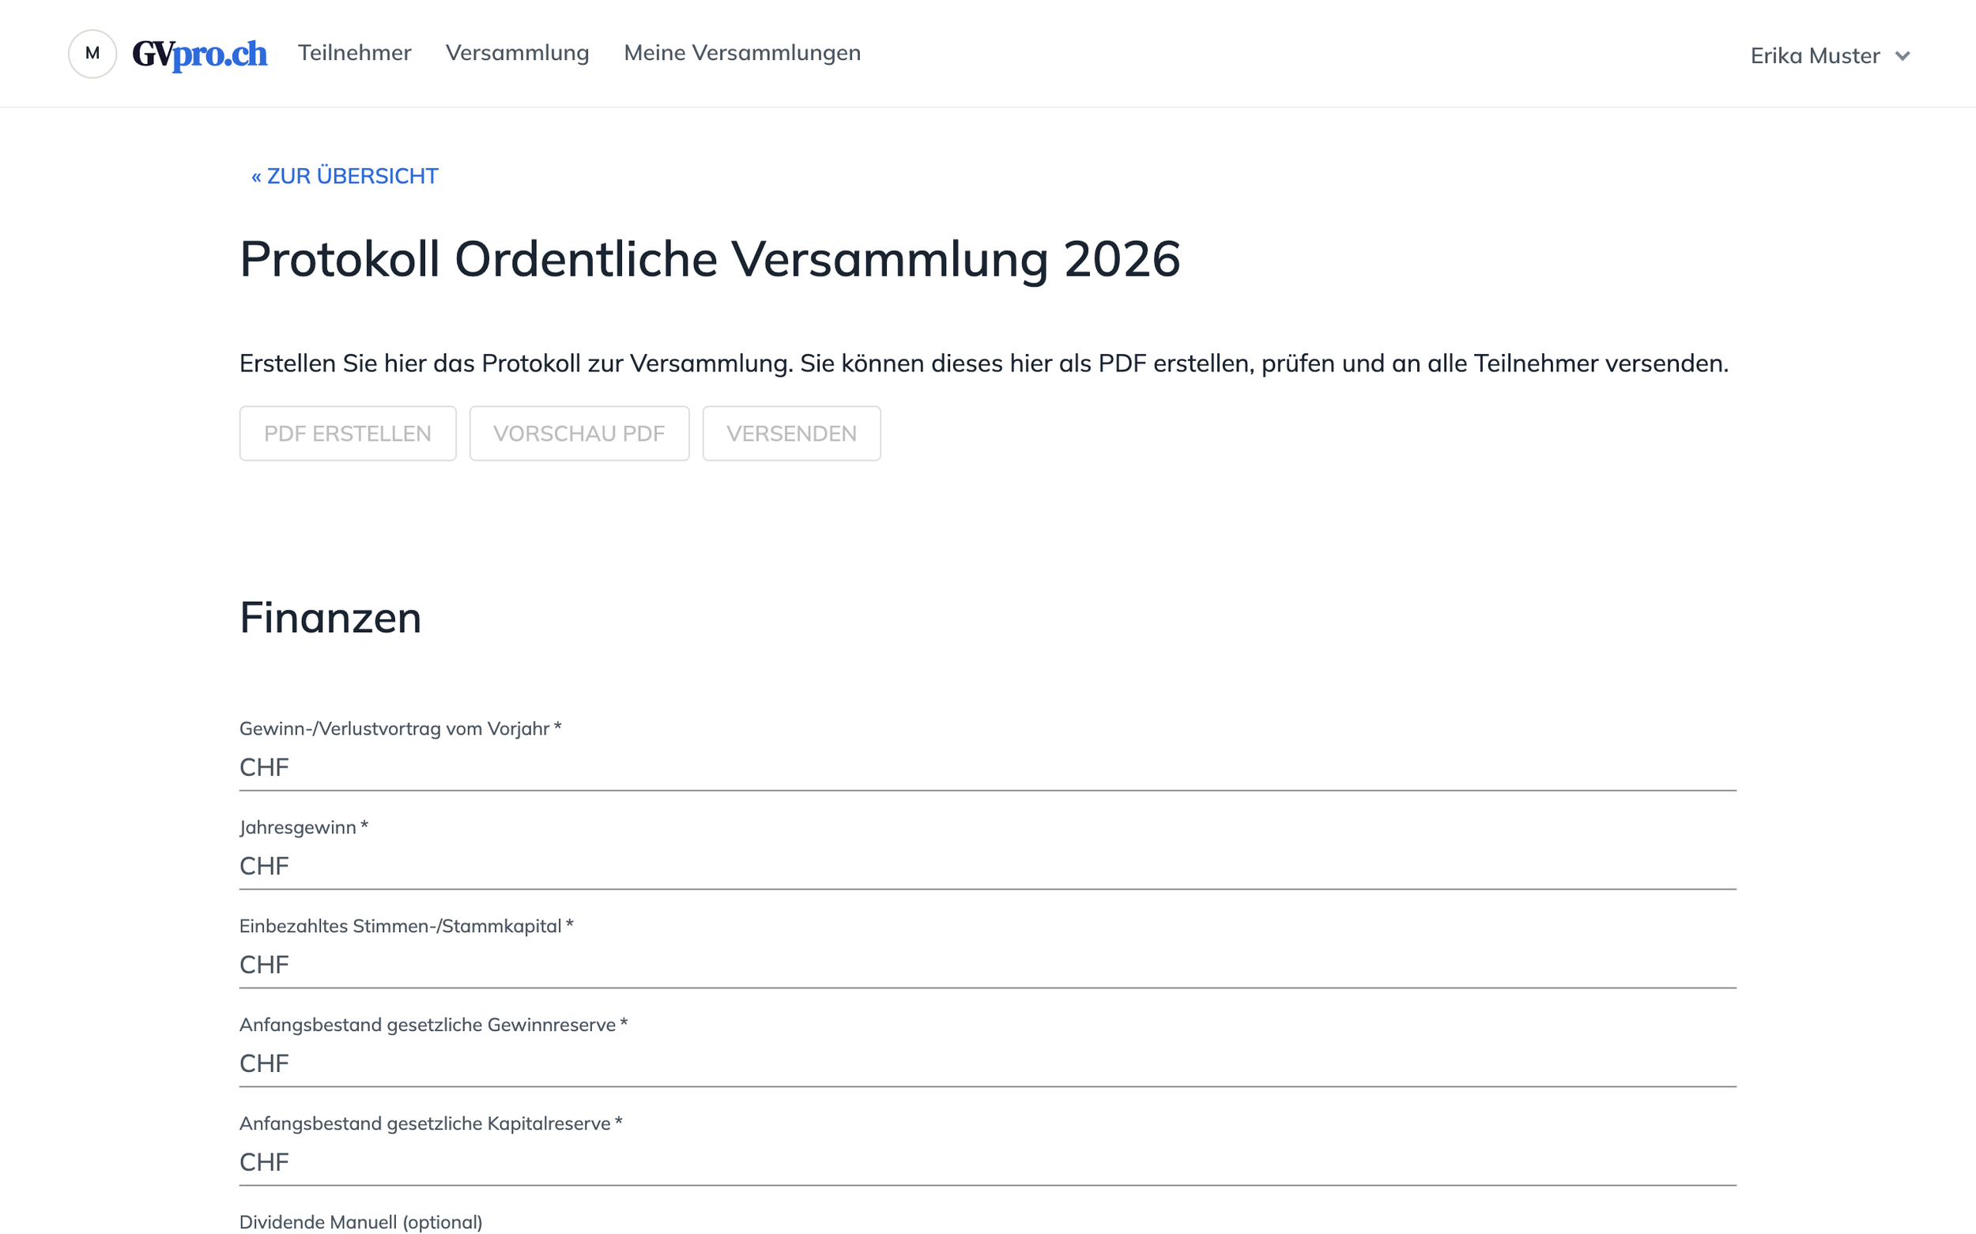This screenshot has height=1234, width=1976.
Task: Focus the Anfangsbestand gesetzliche Gewinnreserve field
Action: click(987, 1063)
